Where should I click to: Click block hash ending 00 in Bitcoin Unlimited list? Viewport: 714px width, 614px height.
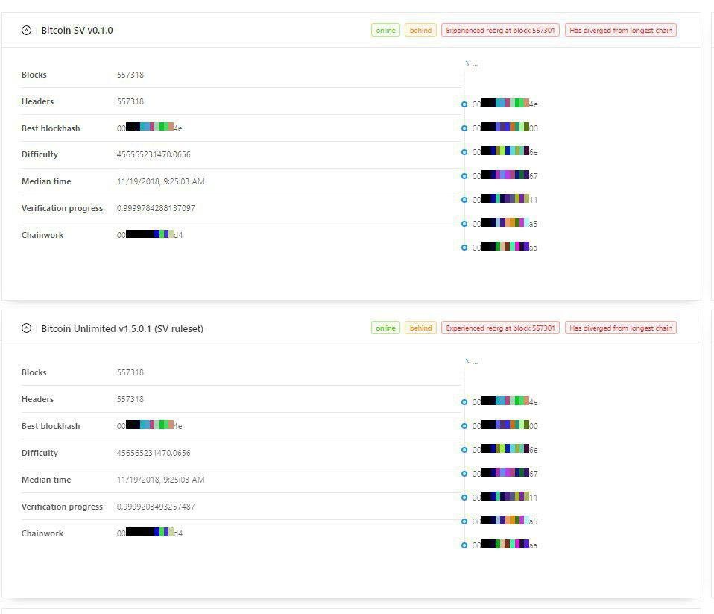click(505, 425)
